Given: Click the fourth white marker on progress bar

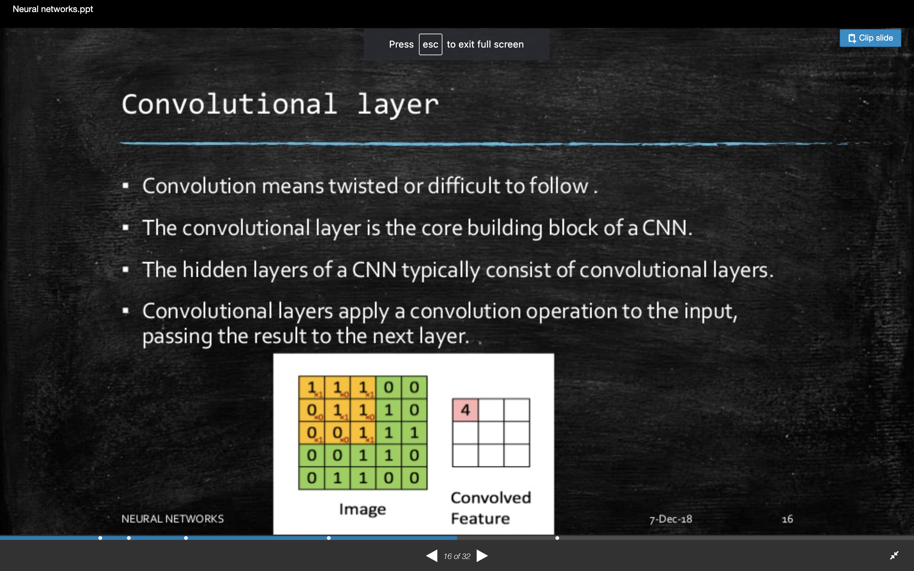Looking at the screenshot, I should tap(328, 538).
